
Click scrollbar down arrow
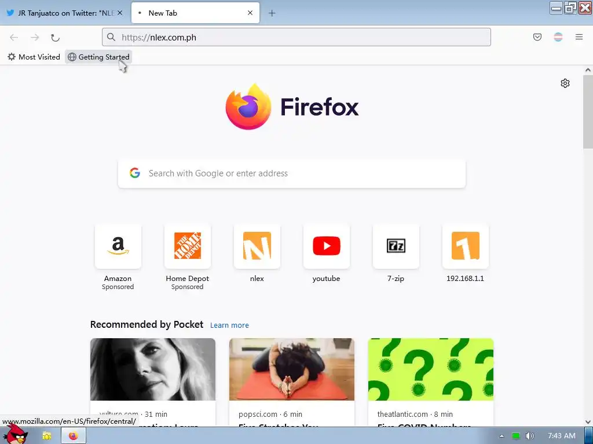pos(588,422)
